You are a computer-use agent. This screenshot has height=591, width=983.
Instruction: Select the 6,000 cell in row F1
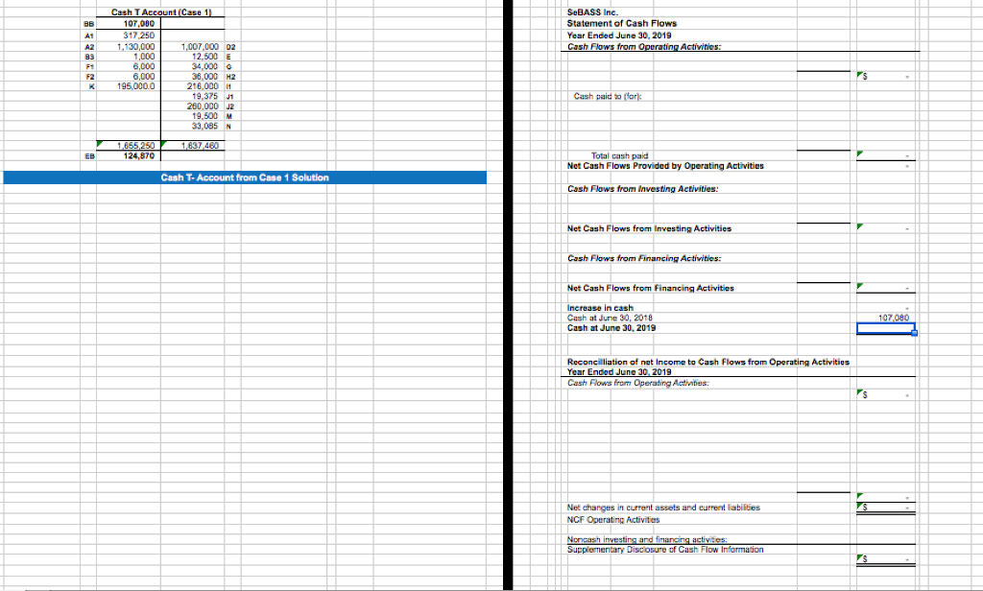(x=144, y=66)
